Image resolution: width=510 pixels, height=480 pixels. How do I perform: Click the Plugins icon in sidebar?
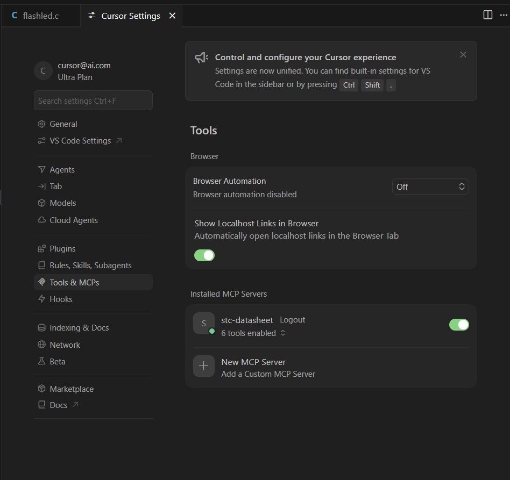(x=41, y=249)
